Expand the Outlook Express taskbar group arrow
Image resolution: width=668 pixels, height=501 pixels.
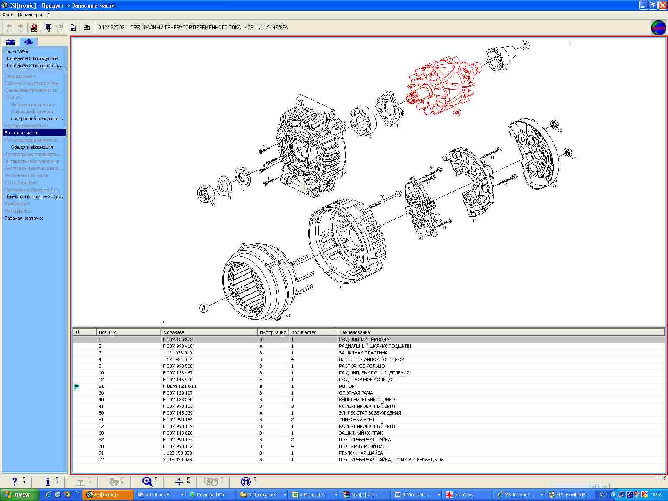pyautogui.click(x=182, y=495)
